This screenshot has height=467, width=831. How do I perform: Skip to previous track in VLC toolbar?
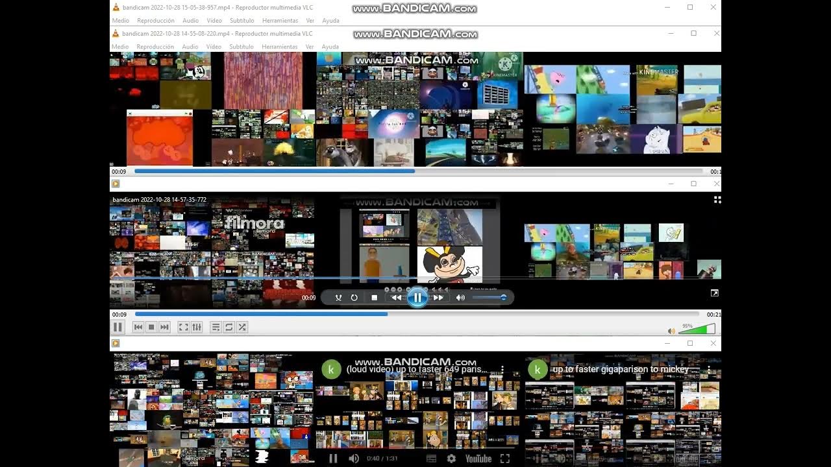[138, 328]
